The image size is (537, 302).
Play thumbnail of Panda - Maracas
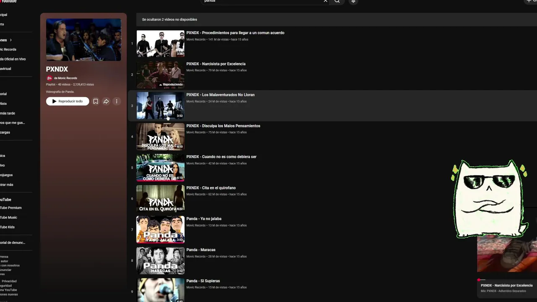click(x=160, y=261)
